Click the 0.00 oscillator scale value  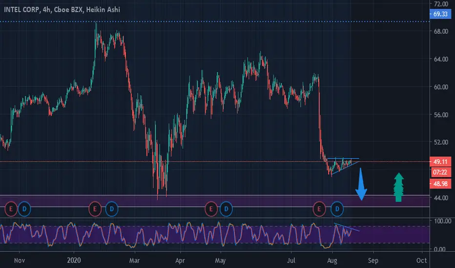point(439,249)
